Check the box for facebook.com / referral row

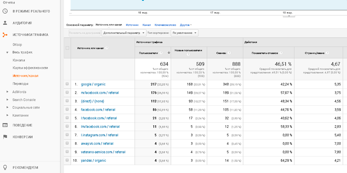(x=67, y=110)
